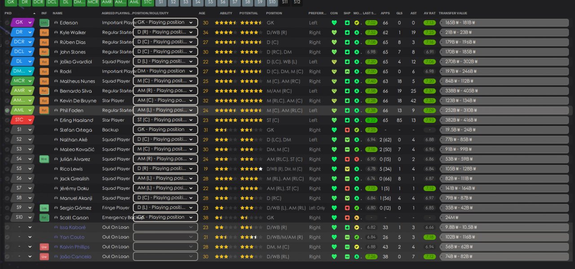This screenshot has height=269, width=575.
Task: Click Julián Álvarez's Wnt status icon
Action: [x=44, y=159]
